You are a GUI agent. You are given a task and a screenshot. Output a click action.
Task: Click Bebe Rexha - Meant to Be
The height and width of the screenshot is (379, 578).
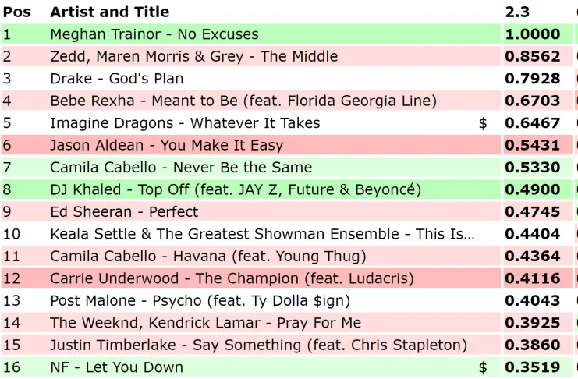pyautogui.click(x=243, y=101)
